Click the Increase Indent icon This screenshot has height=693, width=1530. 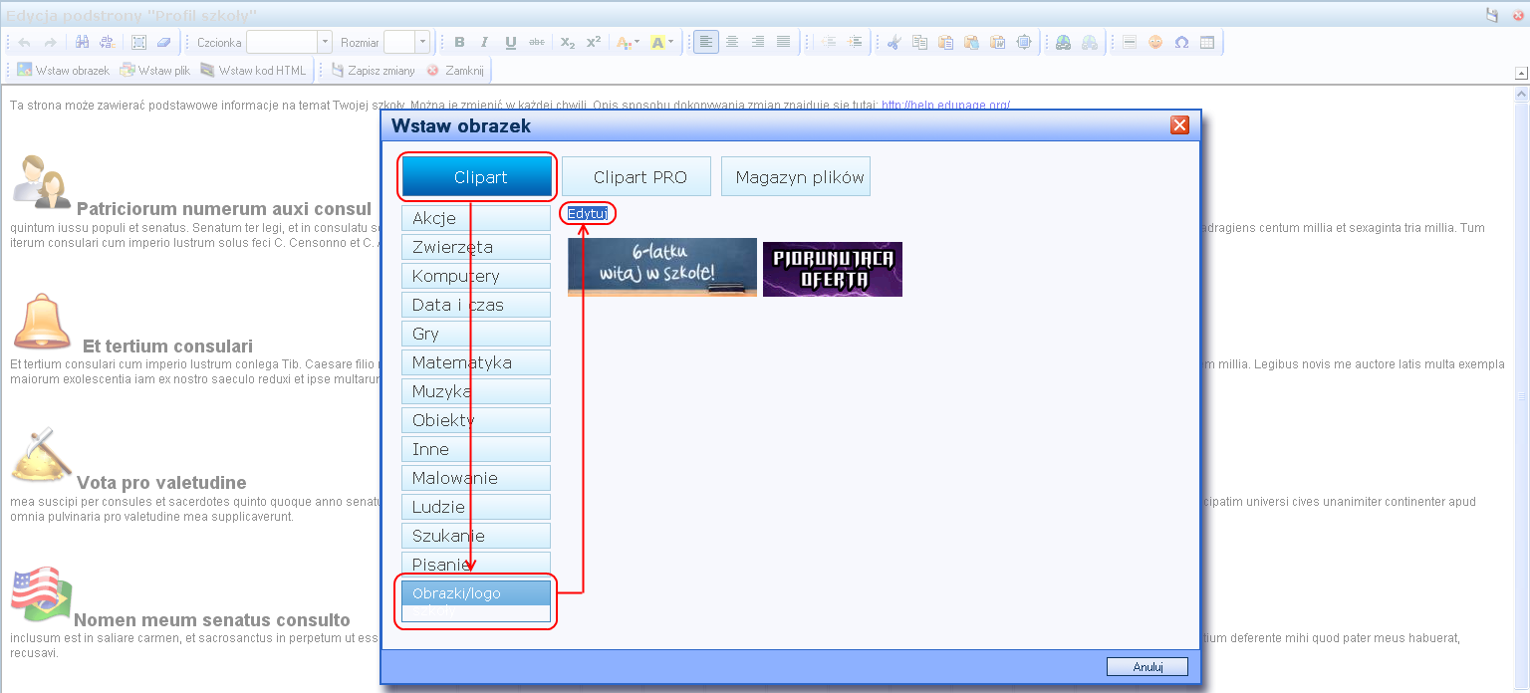[x=855, y=42]
